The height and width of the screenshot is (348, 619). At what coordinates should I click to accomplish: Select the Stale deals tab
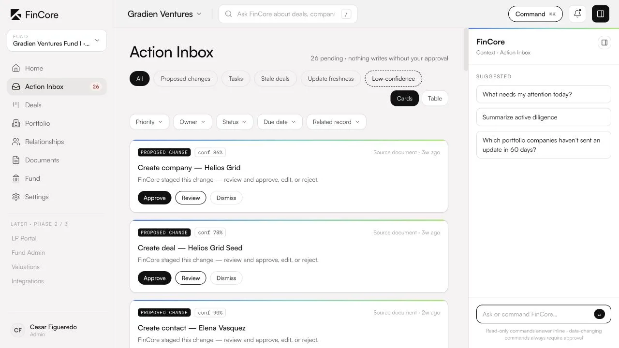pos(275,79)
